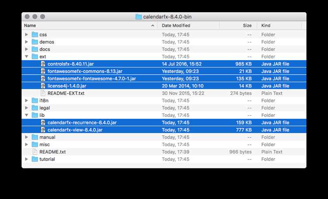328x199 pixels.
Task: Click the 30 Nov 2015, 15:22 date cell
Action: (x=183, y=93)
